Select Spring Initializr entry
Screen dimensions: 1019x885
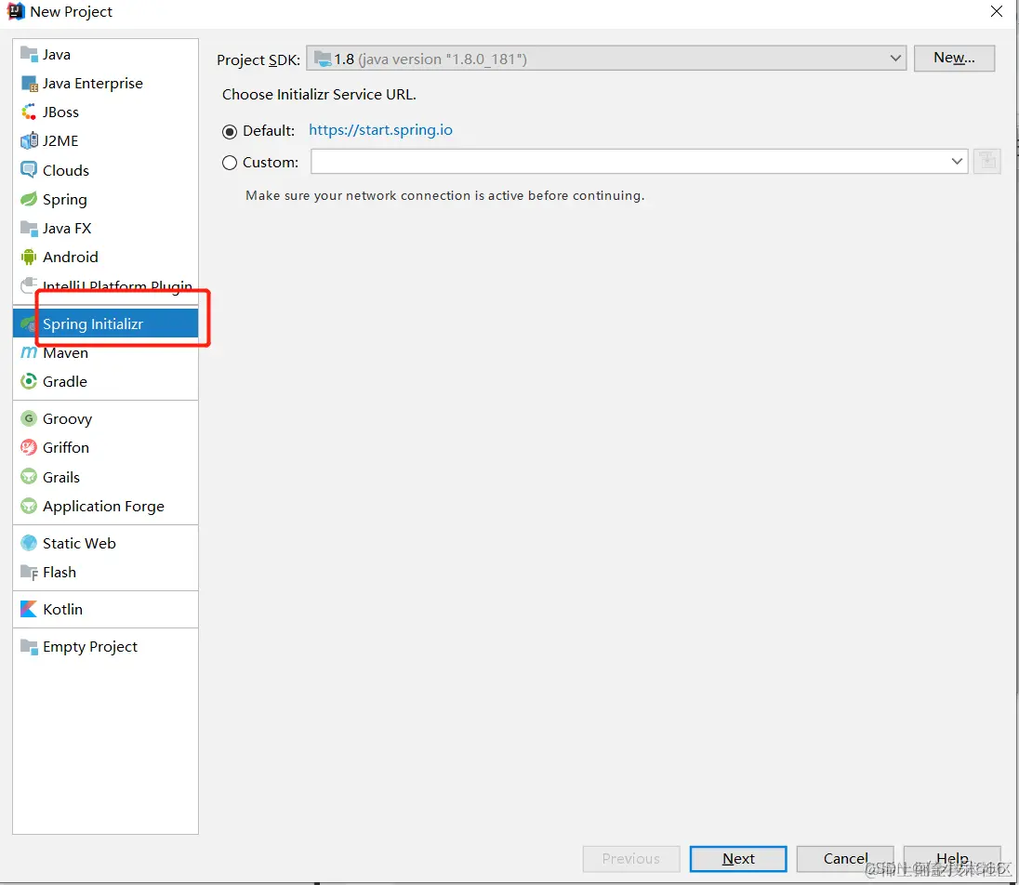[105, 324]
